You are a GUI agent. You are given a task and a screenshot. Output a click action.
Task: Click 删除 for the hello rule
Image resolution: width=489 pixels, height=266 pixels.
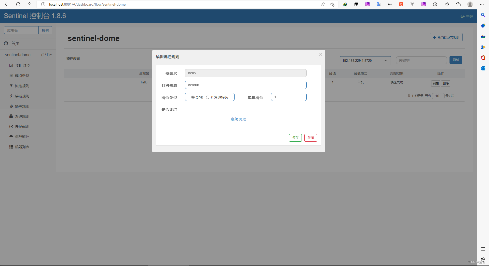point(446,83)
